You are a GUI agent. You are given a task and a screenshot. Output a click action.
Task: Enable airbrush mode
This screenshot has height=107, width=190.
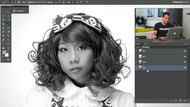[x=81, y=2]
